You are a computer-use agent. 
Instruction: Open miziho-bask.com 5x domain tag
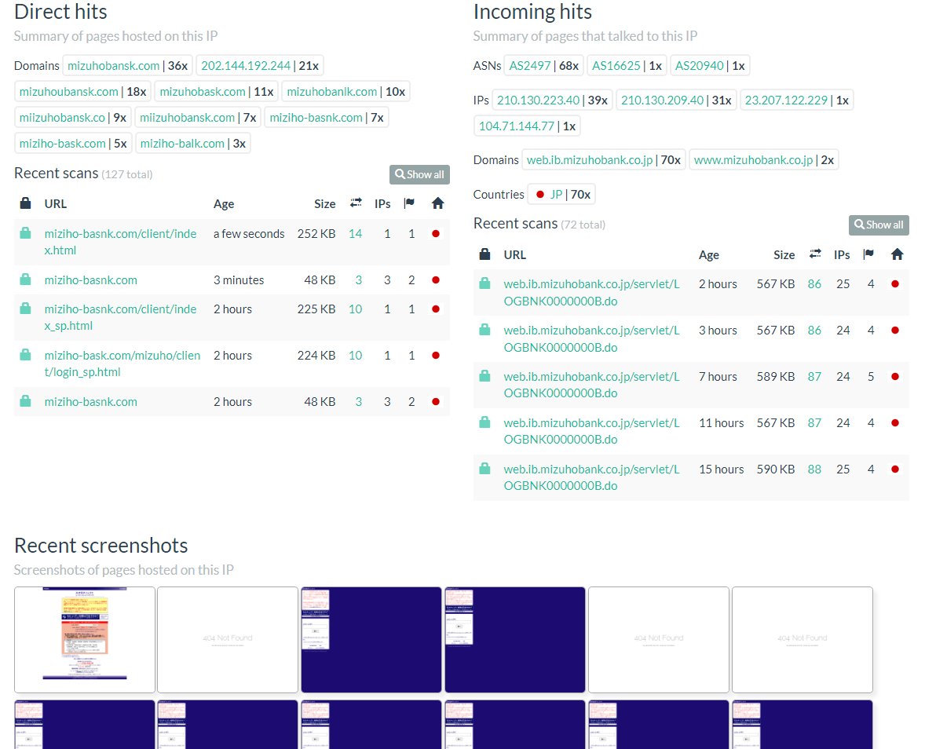point(63,144)
